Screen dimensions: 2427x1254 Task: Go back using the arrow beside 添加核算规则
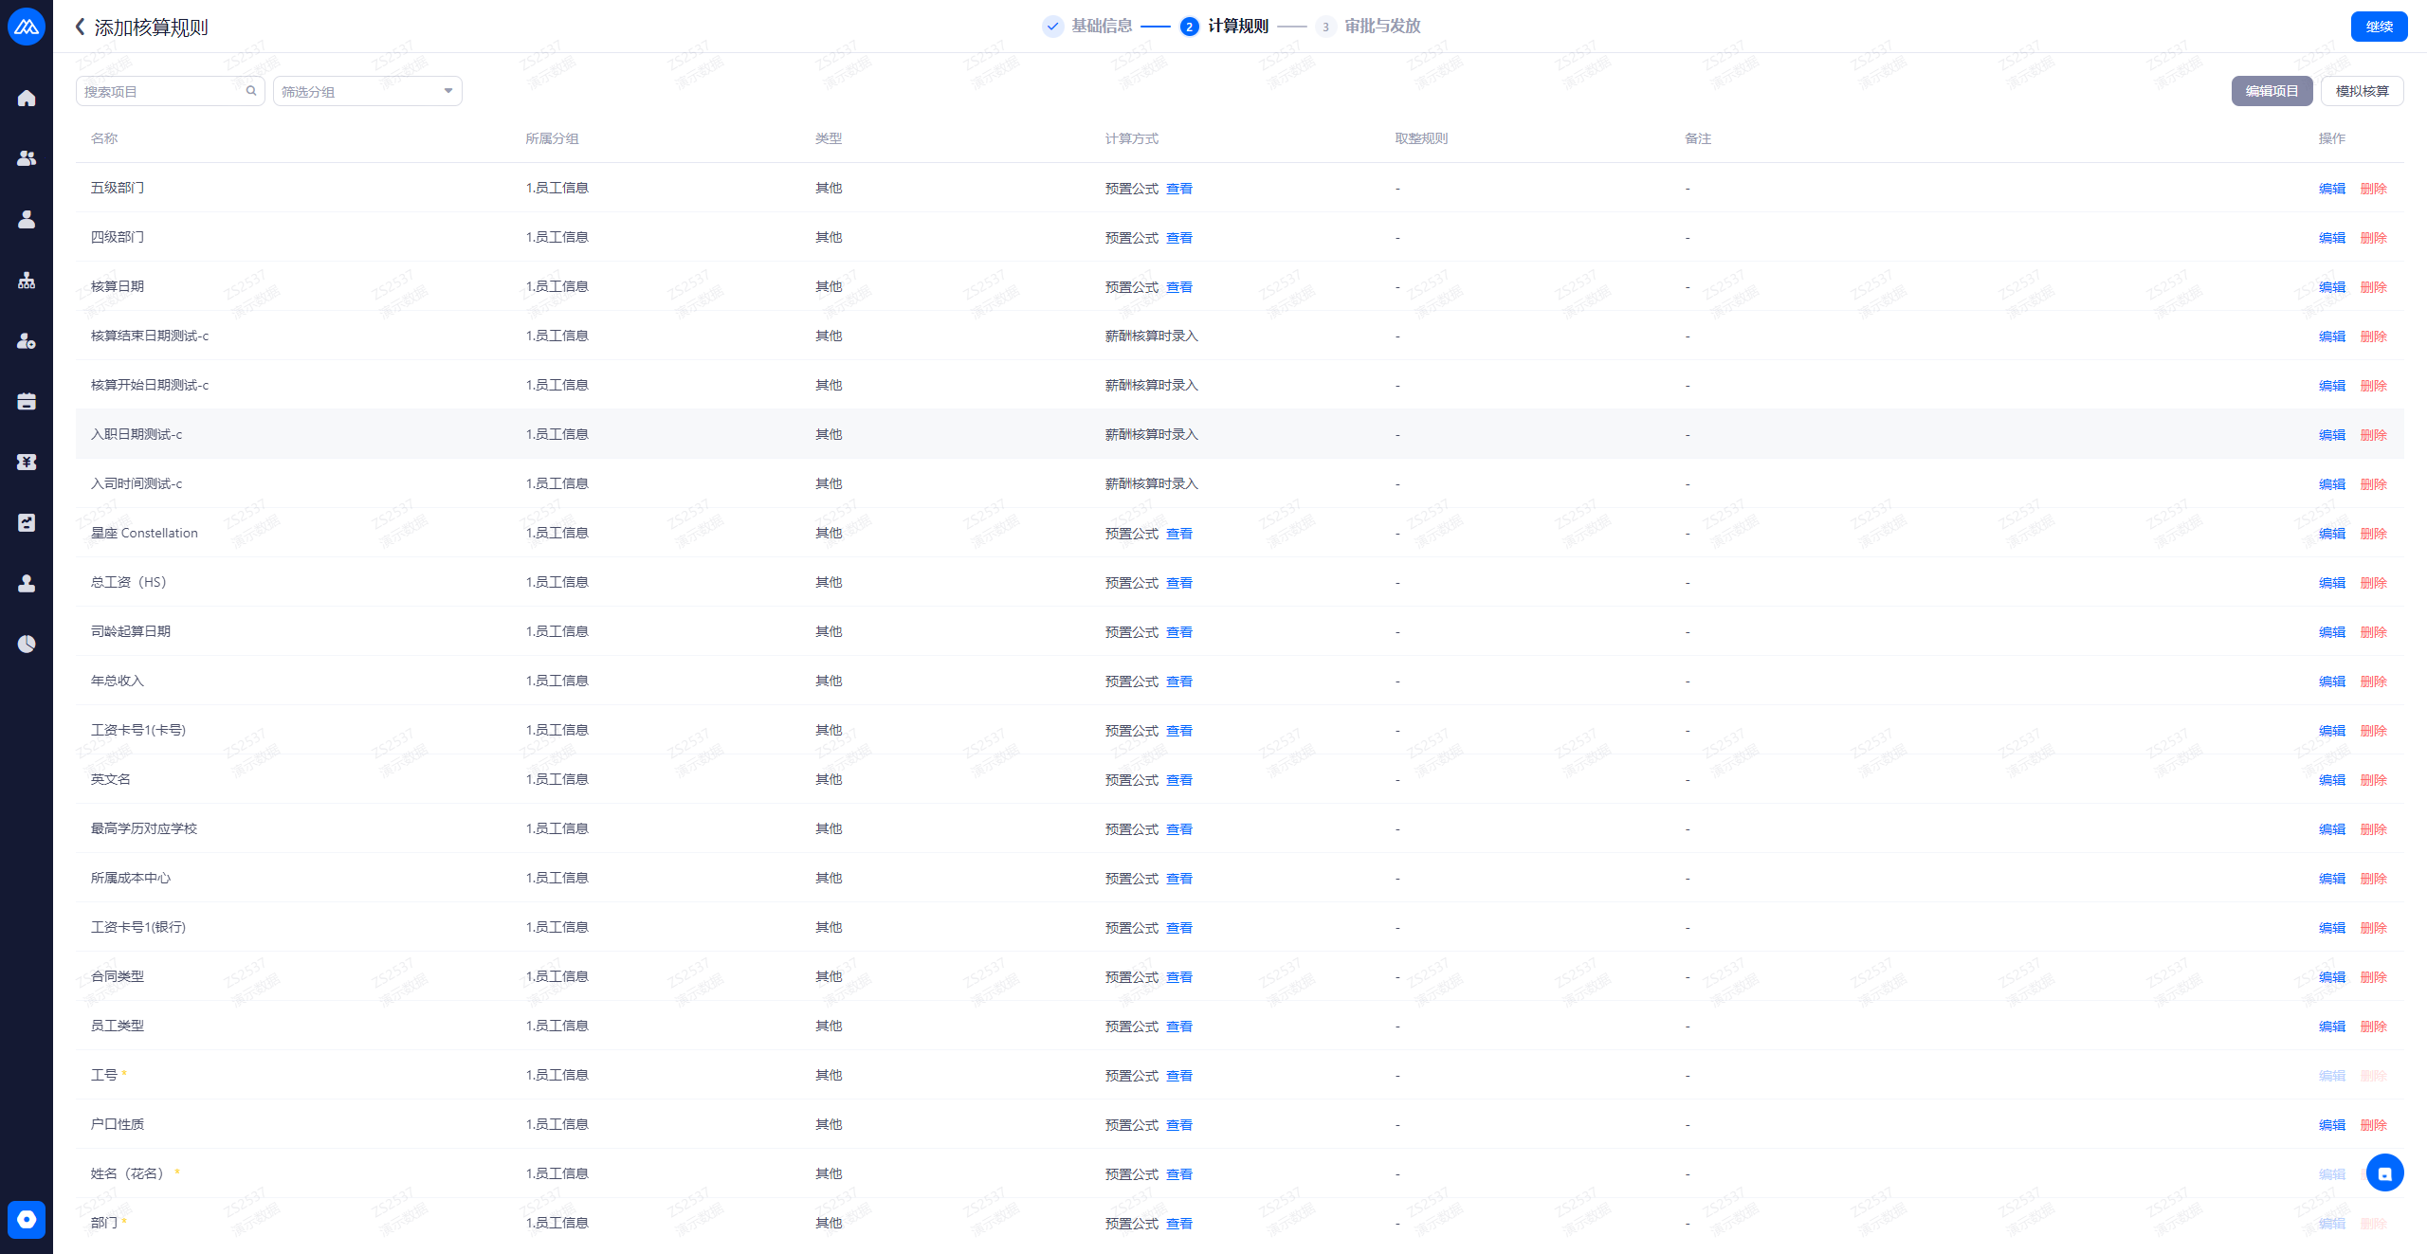81,27
